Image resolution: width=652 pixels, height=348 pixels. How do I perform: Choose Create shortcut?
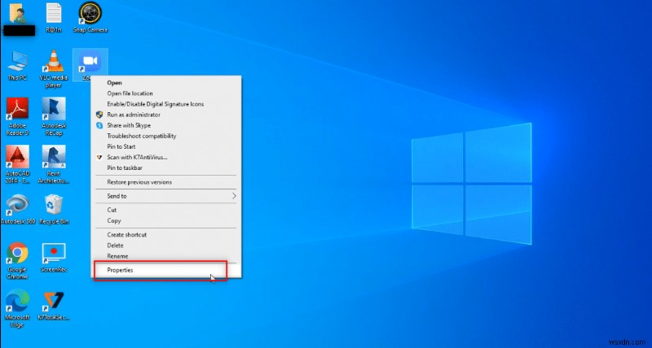tap(166, 235)
